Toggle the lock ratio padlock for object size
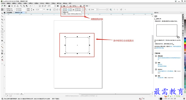This screenshot has width=186, height=100. [x=34, y=10]
